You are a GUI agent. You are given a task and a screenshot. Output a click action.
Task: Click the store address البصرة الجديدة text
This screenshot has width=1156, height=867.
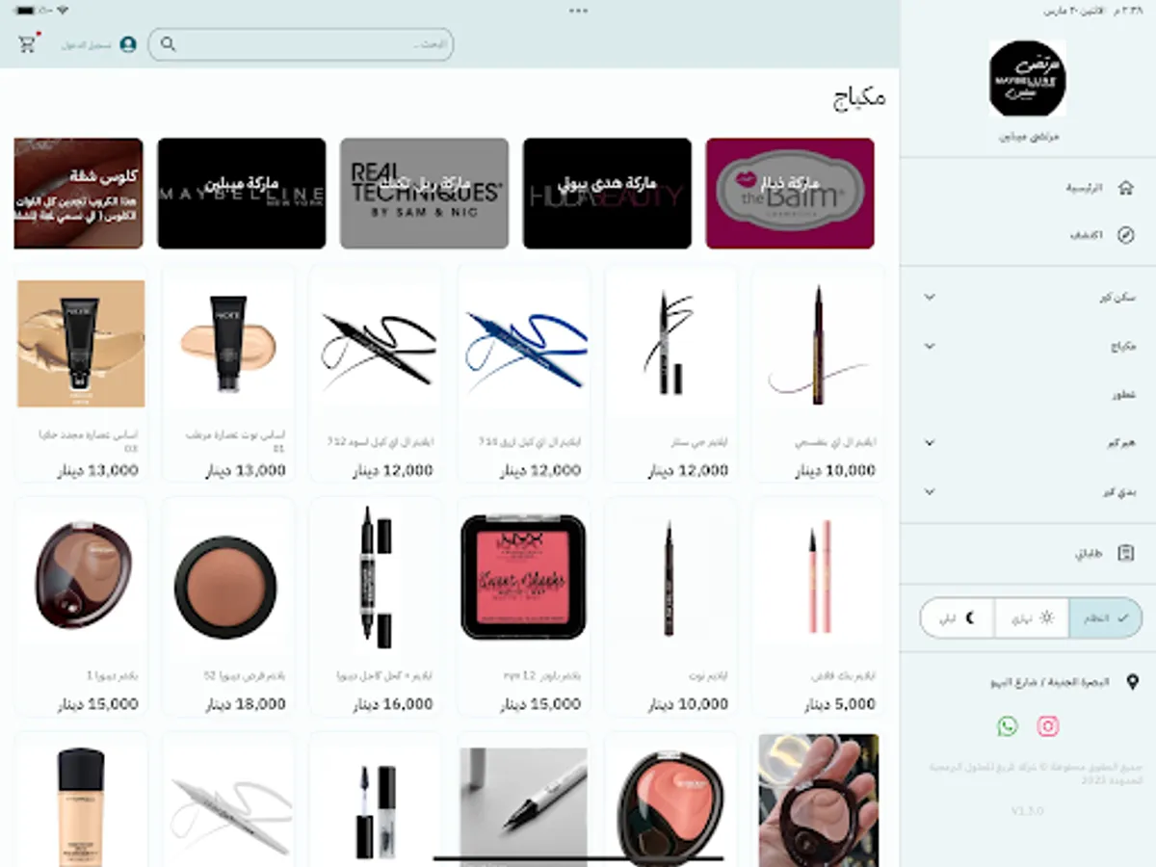[x=1049, y=682]
